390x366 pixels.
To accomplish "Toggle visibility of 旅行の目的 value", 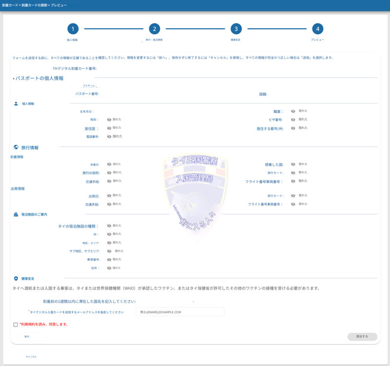I will pyautogui.click(x=109, y=173).
